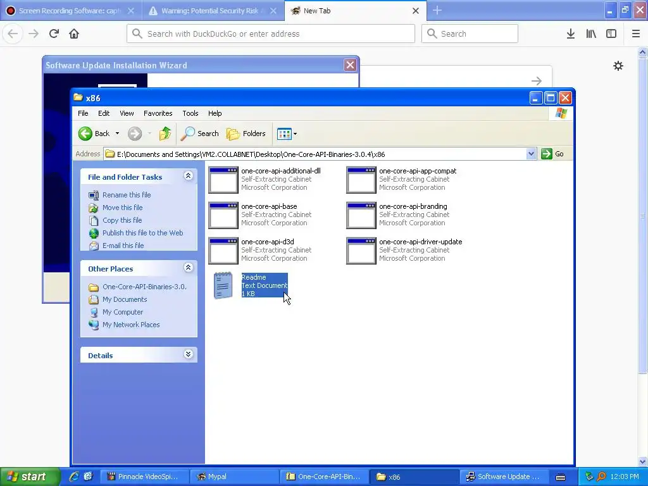Click Software Update taskbar button
This screenshot has height=486, width=648.
click(503, 477)
